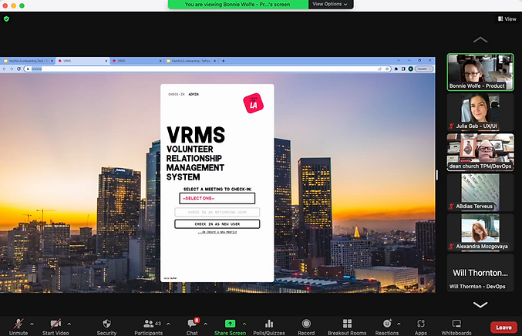This screenshot has width=522, height=336.
Task: Select the second VRMS browser tab
Action: click(136, 61)
